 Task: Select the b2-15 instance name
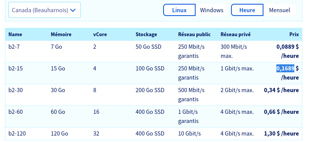coord(16,69)
